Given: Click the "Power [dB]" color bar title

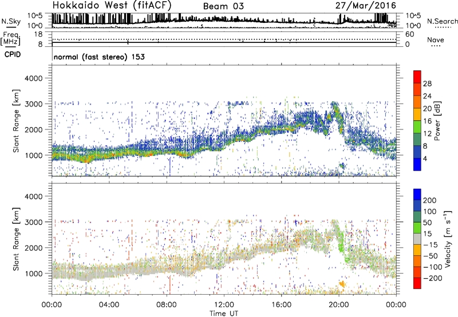Looking at the screenshot, I should [x=437, y=121].
